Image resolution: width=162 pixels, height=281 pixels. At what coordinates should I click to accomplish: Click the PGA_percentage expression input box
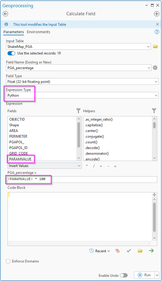pyautogui.click(x=82, y=179)
